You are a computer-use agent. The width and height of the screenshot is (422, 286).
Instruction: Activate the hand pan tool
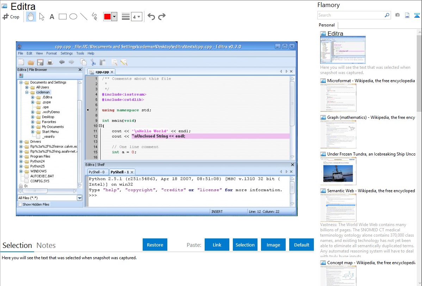click(31, 17)
